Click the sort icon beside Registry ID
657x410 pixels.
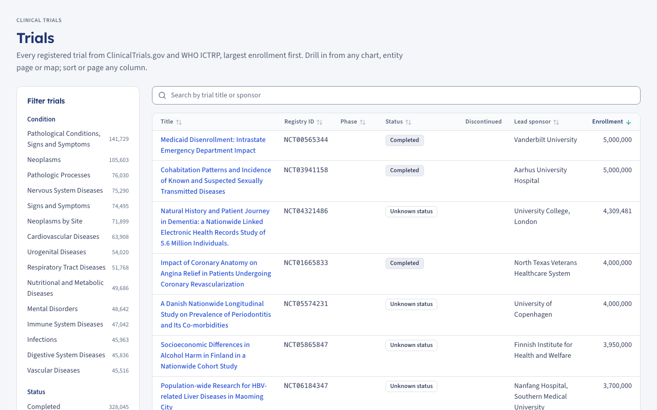[319, 122]
